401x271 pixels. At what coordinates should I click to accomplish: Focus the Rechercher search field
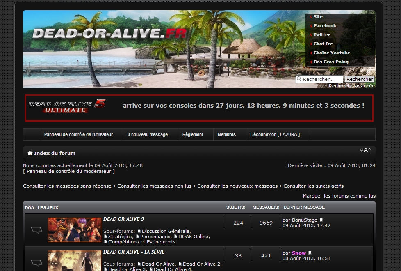click(x=319, y=79)
